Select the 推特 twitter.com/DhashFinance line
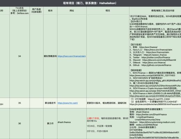Viewport: 181px width, 139px height. click(148, 114)
